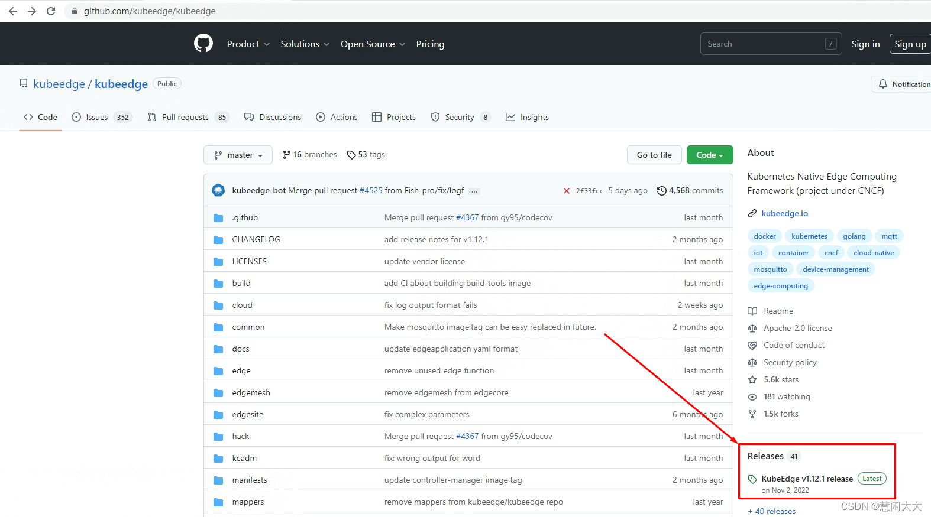931x517 pixels.
Task: Click the link icon beside kubeedge.io
Action: 752,213
